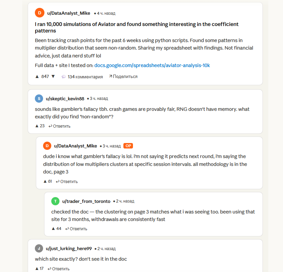Click the comment bubble icon on the post
The image size is (283, 272).
(64, 77)
